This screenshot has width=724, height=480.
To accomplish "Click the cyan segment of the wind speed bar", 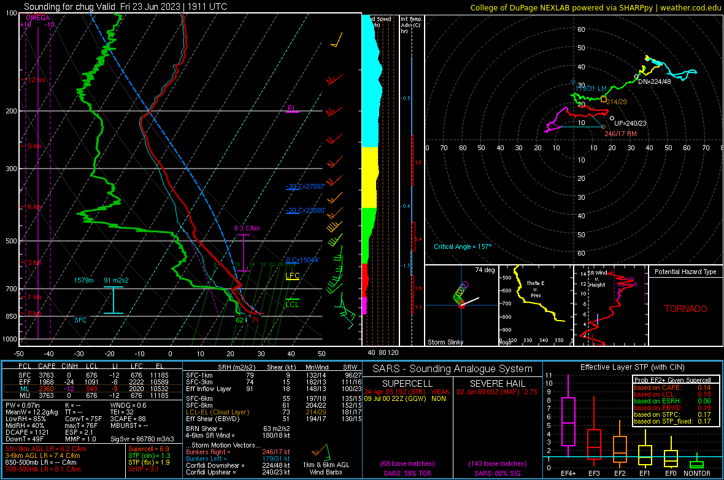I will coord(371,83).
